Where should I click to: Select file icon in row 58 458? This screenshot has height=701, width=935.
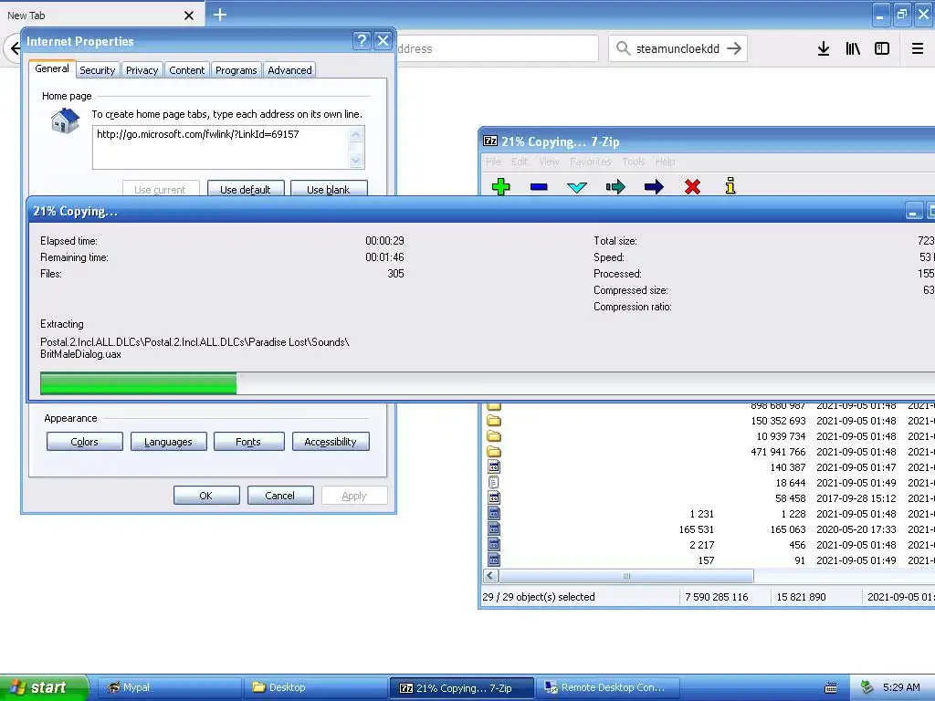494,498
